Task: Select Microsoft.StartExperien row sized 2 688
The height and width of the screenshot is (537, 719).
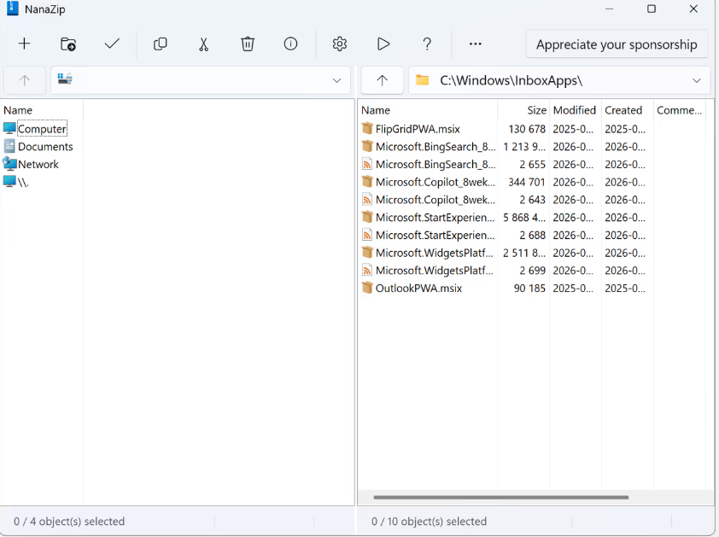Action: (x=435, y=236)
